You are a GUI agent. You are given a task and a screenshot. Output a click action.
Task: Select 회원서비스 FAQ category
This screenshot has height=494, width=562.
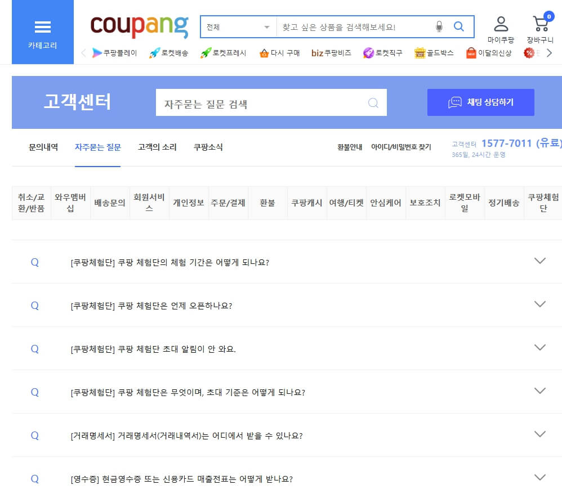149,203
